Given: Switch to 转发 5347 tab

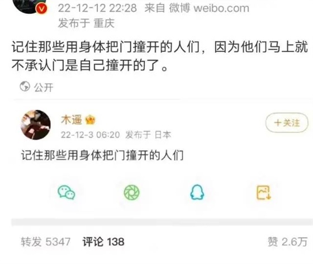Looking at the screenshot, I should [46, 242].
